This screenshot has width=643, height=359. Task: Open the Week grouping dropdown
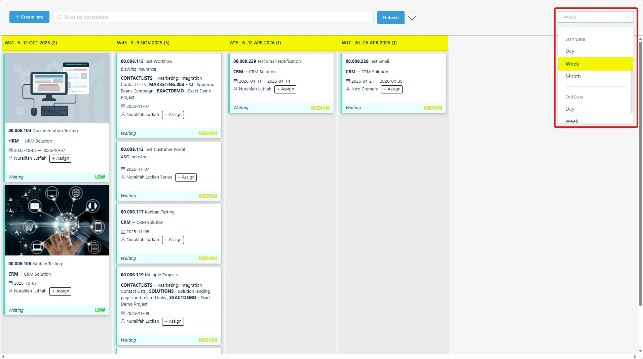[596, 17]
